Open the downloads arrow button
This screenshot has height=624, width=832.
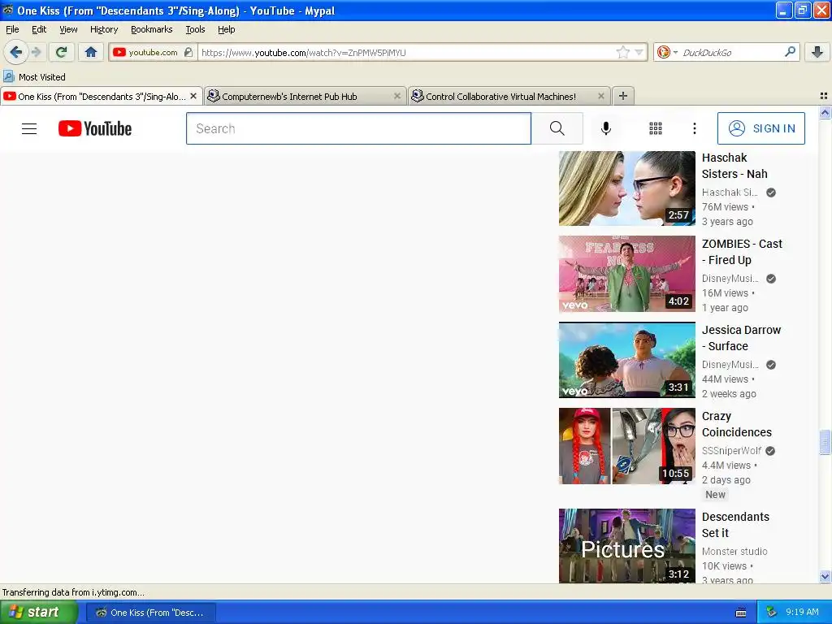(817, 52)
